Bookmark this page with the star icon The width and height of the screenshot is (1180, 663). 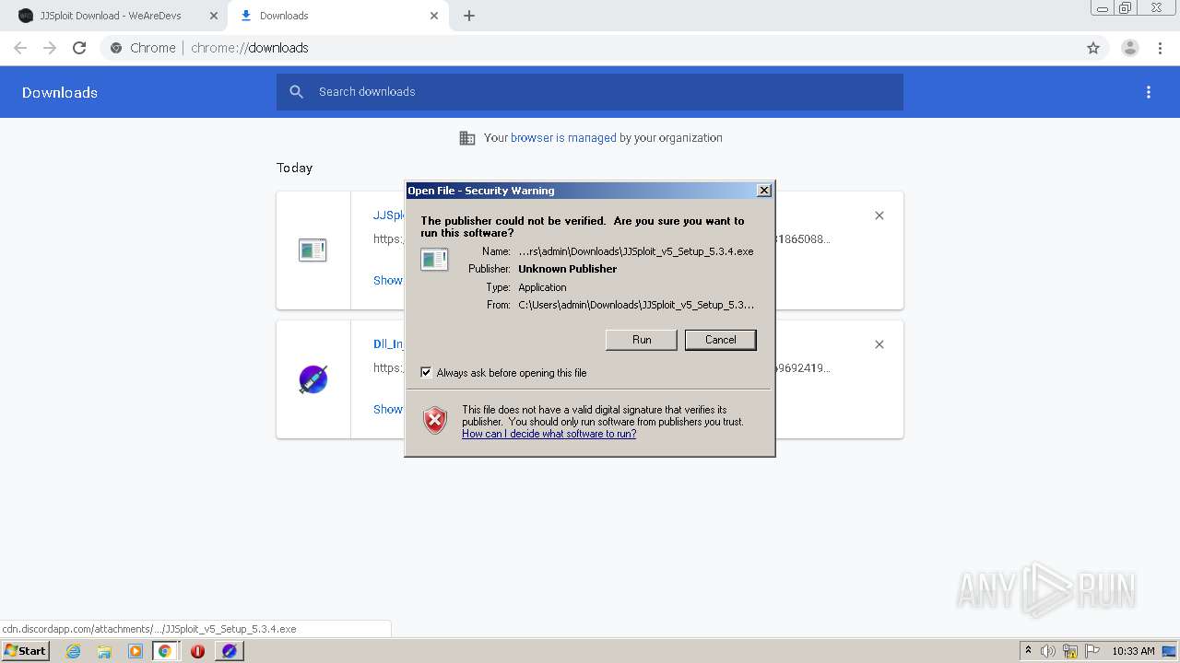(1093, 48)
